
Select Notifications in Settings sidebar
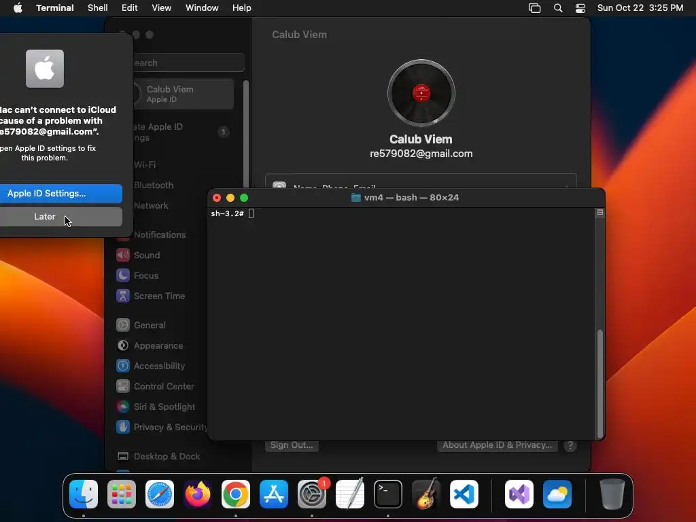tap(151, 234)
